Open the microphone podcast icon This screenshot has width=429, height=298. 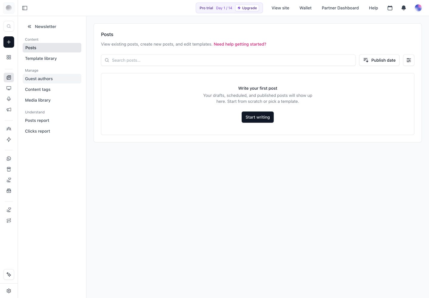tap(9, 99)
